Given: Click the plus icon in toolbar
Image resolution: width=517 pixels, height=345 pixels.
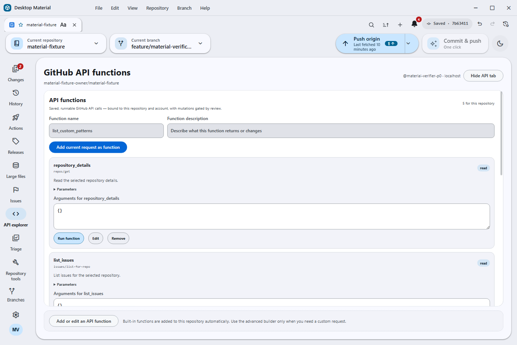Looking at the screenshot, I should [x=400, y=25].
